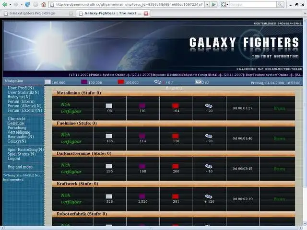Viewport: 307px width, 230px height.
Task: Go to Forschung page
Action: tap(17, 128)
